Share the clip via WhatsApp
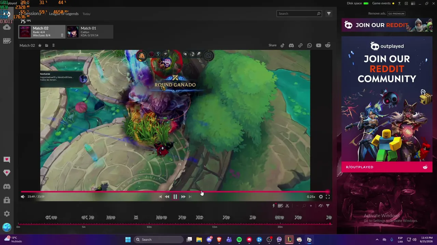This screenshot has height=245, width=437. click(309, 45)
